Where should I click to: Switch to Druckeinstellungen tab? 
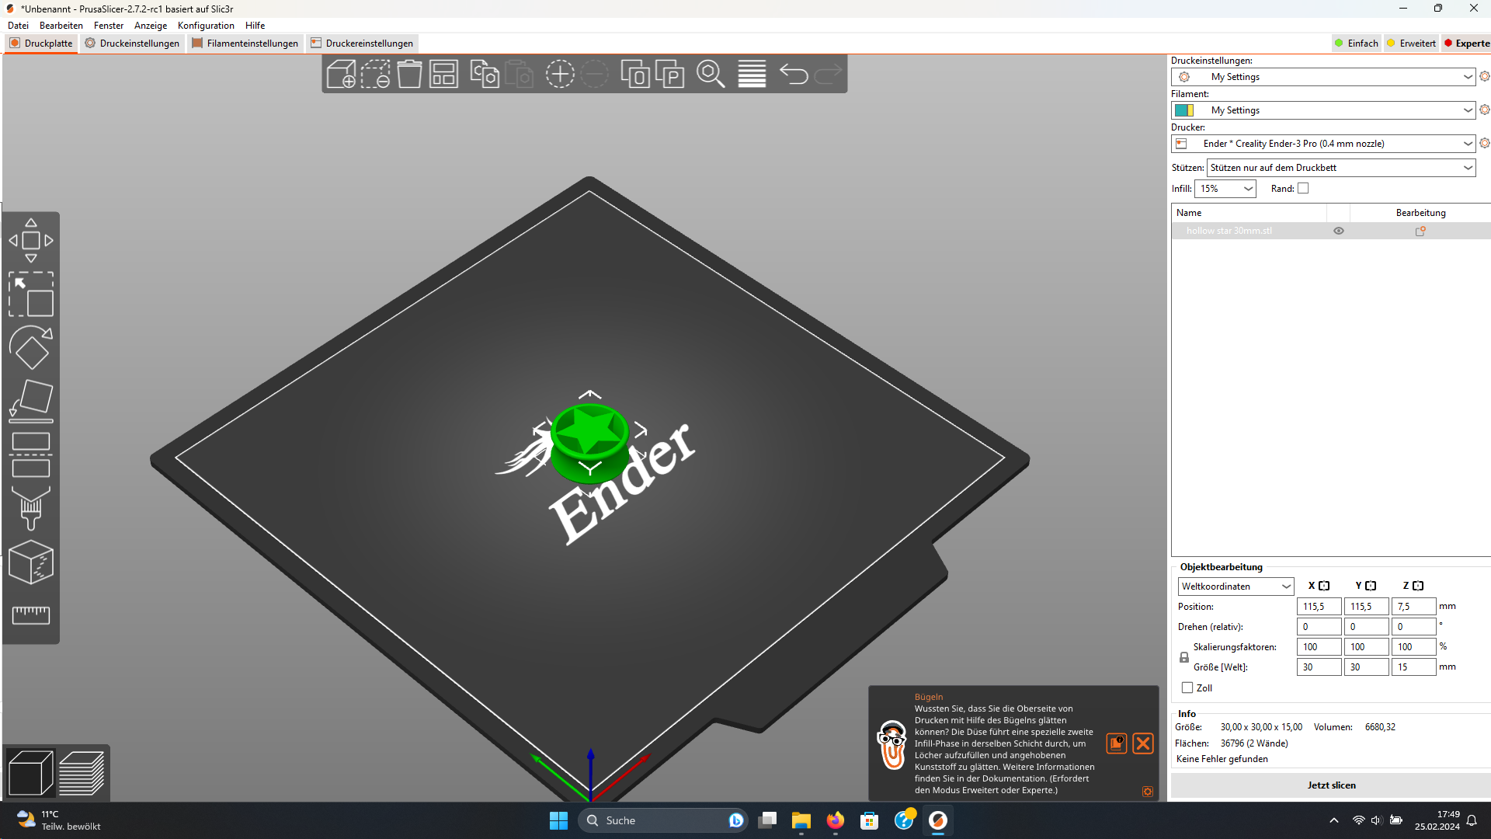pos(132,44)
